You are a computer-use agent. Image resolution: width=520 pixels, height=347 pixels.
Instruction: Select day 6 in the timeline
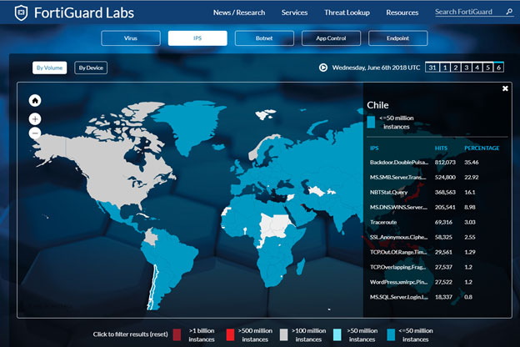499,68
